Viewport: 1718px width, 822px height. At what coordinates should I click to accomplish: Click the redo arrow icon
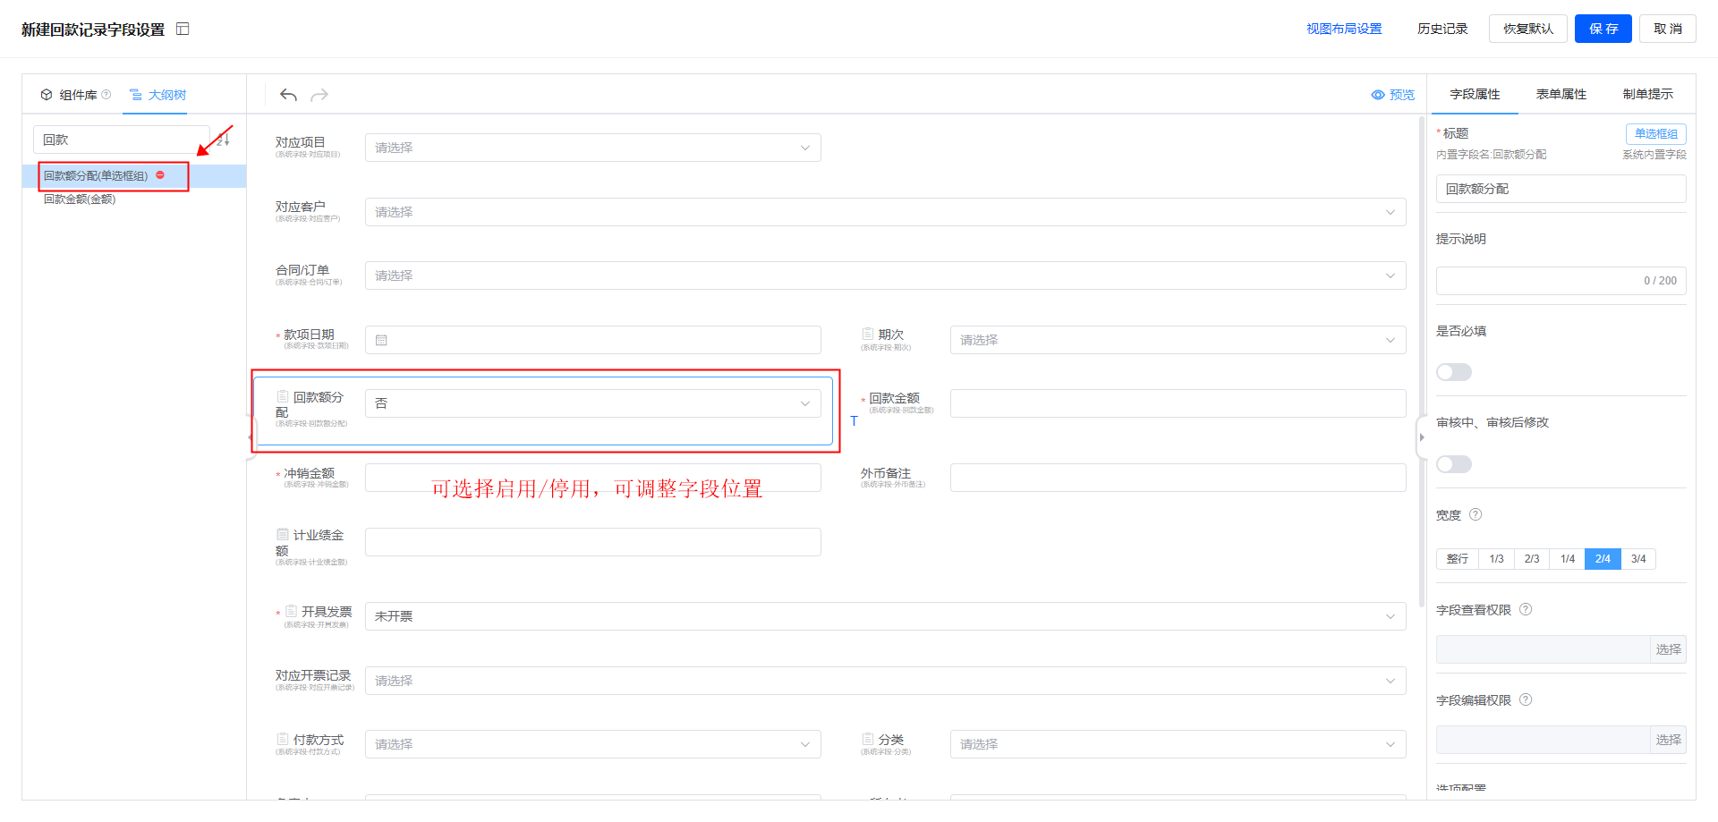point(319,95)
